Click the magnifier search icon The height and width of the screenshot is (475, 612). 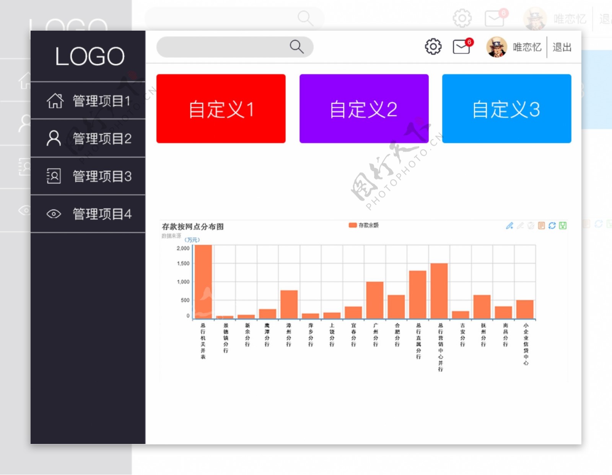[x=297, y=47]
